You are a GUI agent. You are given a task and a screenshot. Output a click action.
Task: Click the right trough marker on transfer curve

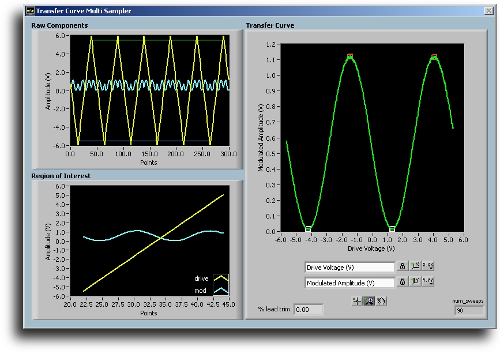(x=392, y=229)
